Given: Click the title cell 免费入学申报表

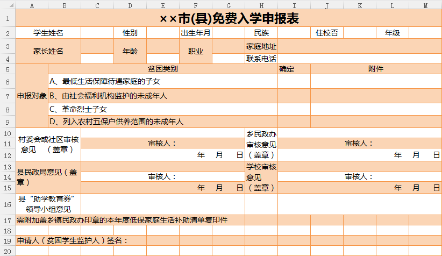Looking at the screenshot, I should coord(229,19).
